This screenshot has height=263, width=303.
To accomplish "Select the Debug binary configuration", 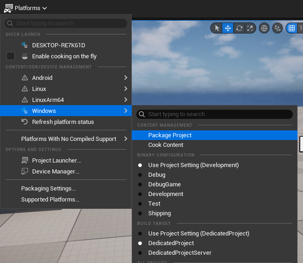I will (x=214, y=175).
